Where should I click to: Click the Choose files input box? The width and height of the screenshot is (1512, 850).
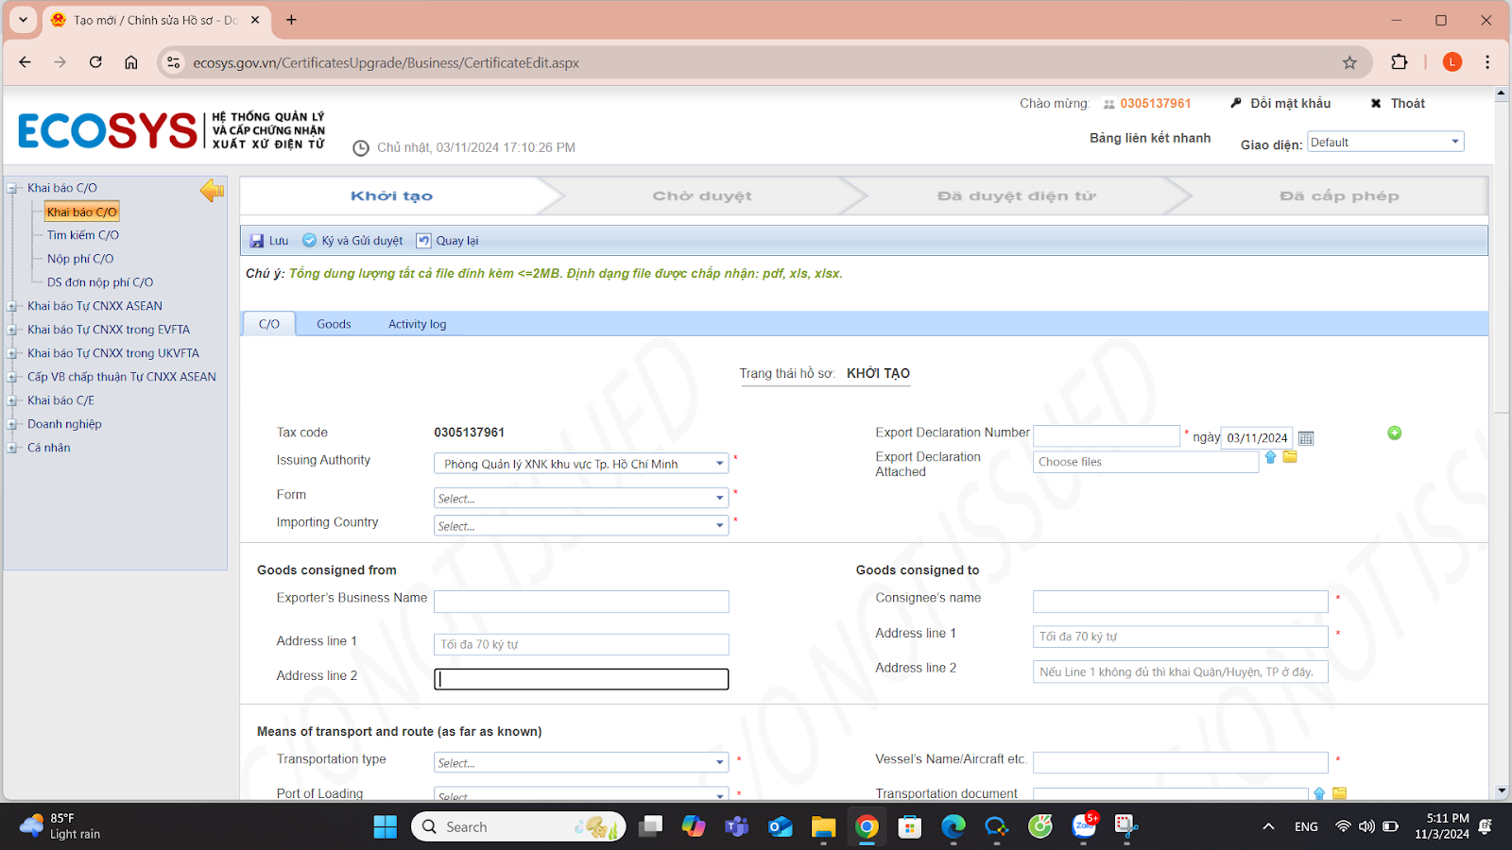coord(1145,462)
